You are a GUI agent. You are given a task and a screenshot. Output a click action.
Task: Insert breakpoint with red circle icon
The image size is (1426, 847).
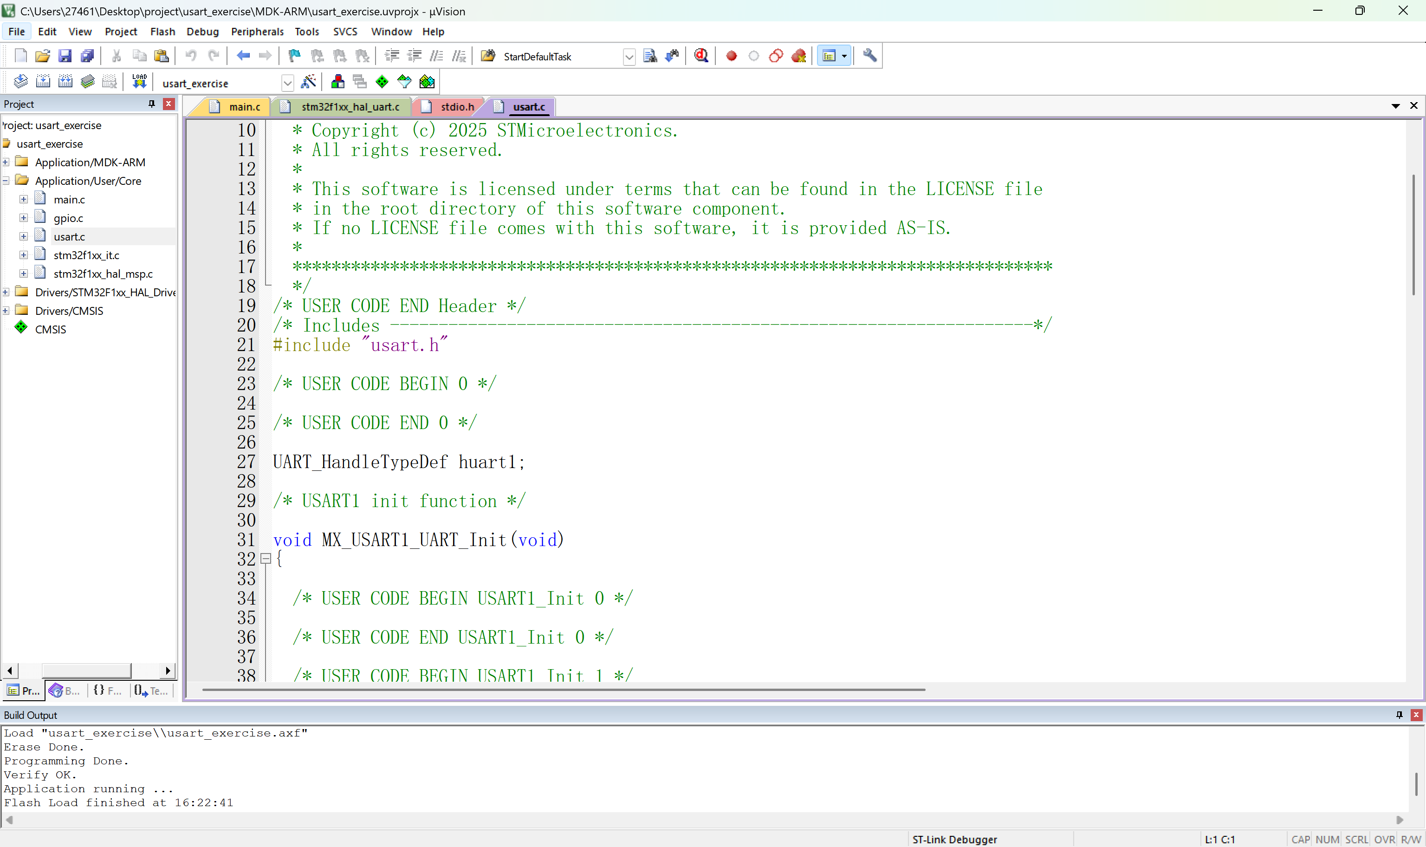click(731, 56)
